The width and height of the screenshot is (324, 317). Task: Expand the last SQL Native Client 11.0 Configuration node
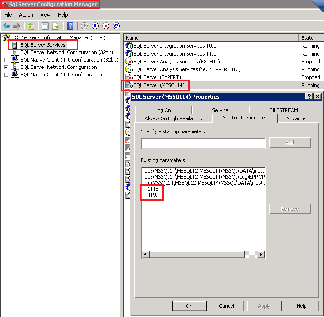coord(6,75)
